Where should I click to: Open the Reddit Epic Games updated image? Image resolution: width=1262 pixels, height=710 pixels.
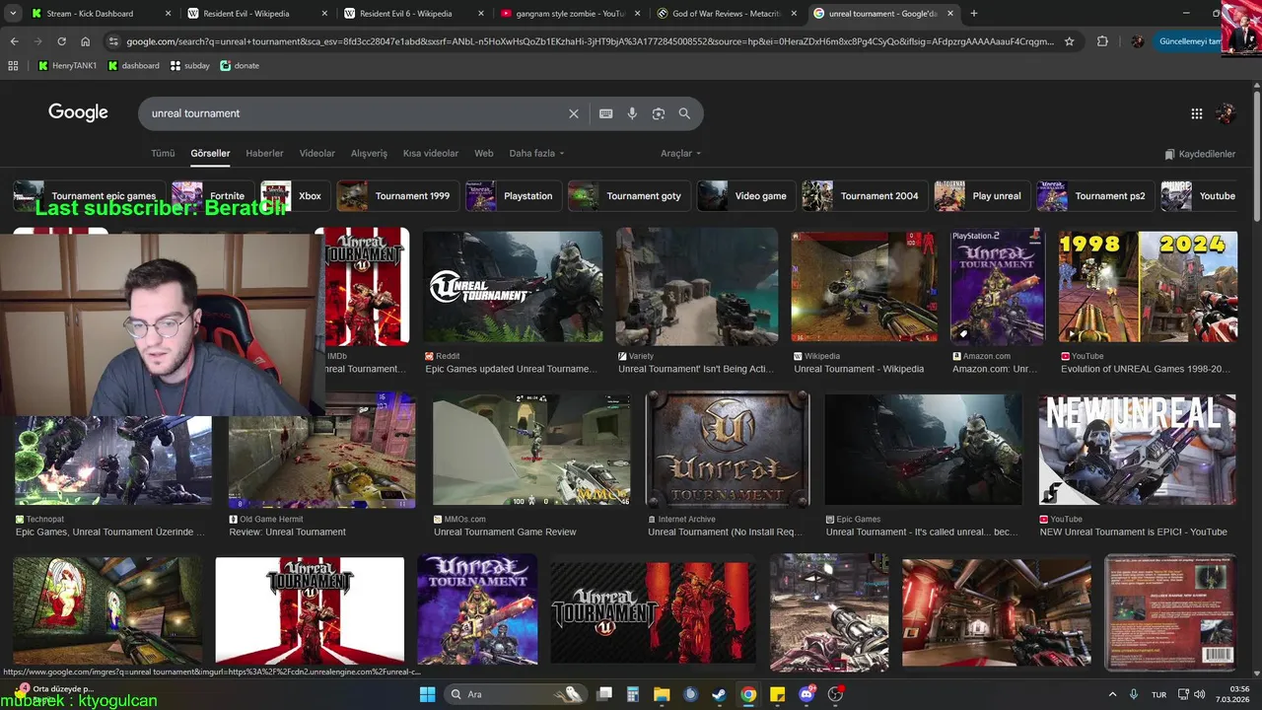tap(513, 286)
